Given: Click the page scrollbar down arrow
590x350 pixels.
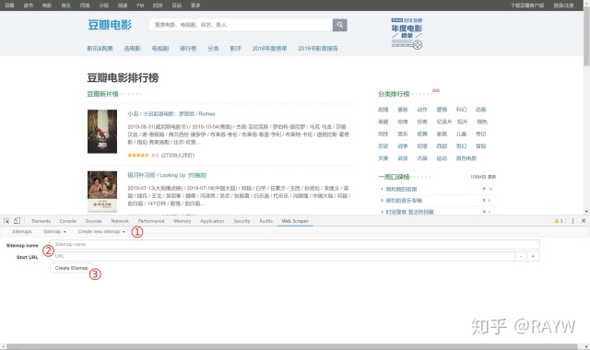Looking at the screenshot, I should coord(586,212).
